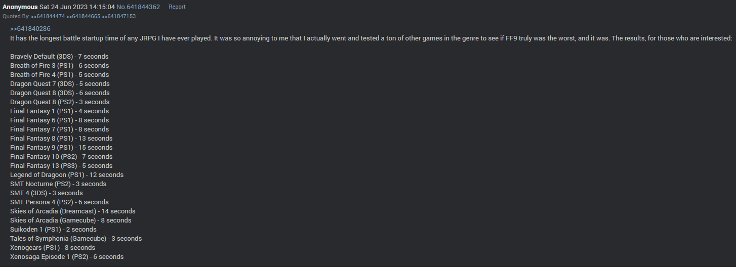Click the Xenosaga Episode 1 (PS2) line
Viewport: 736px width, 267px height.
pos(67,257)
